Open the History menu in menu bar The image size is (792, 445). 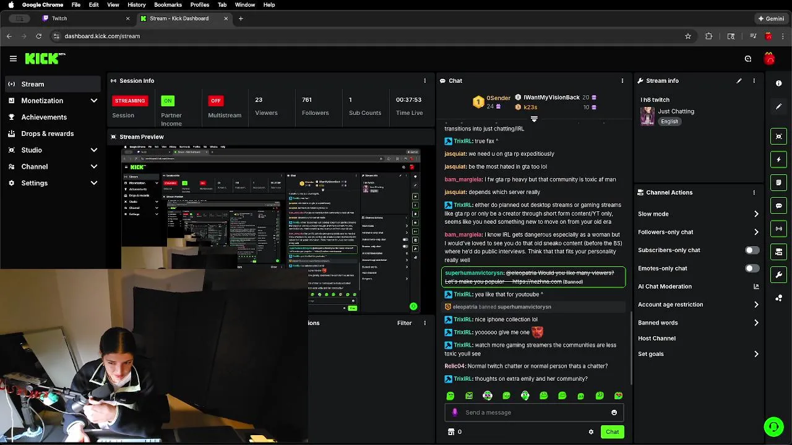click(x=137, y=5)
